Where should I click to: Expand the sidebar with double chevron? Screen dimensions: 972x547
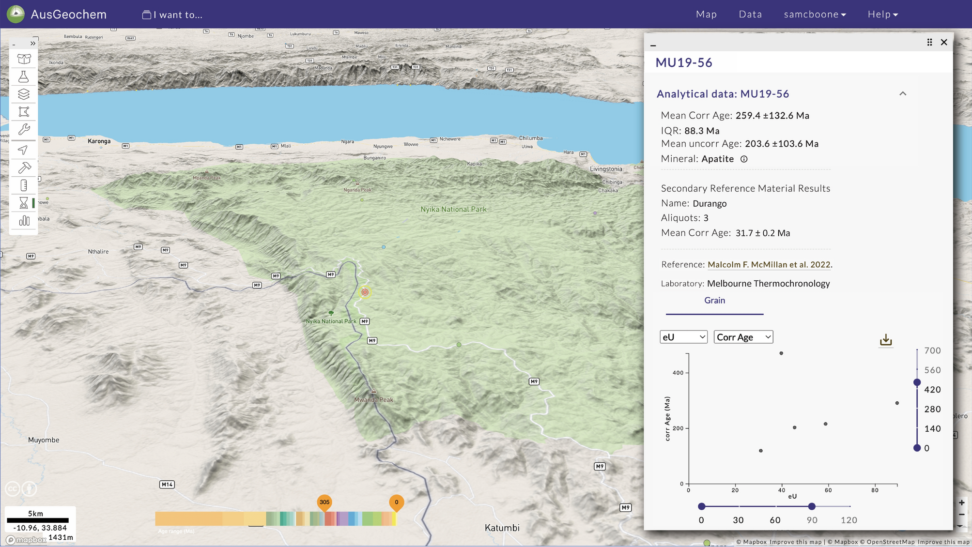(33, 44)
